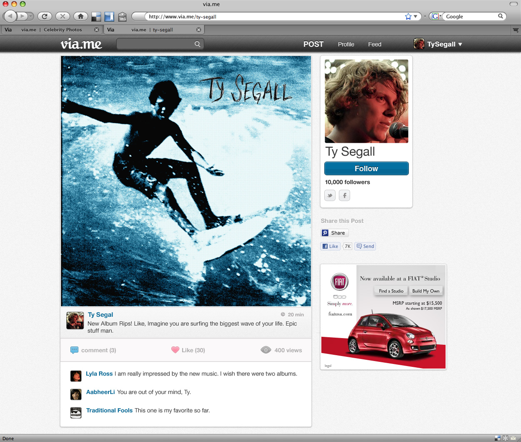Click the Facebook icon under followers
521x442 pixels.
344,195
